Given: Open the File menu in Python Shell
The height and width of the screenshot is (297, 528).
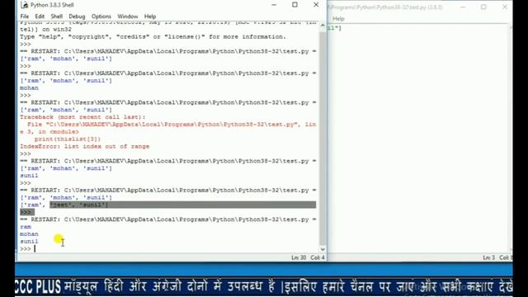Looking at the screenshot, I should click(x=25, y=16).
